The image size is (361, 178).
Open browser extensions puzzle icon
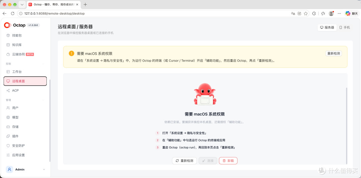click(314, 14)
